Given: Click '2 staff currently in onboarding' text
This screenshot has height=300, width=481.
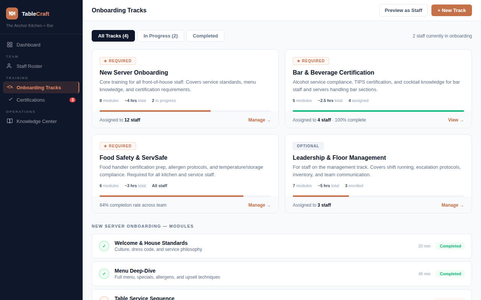Looking at the screenshot, I should 442,36.
